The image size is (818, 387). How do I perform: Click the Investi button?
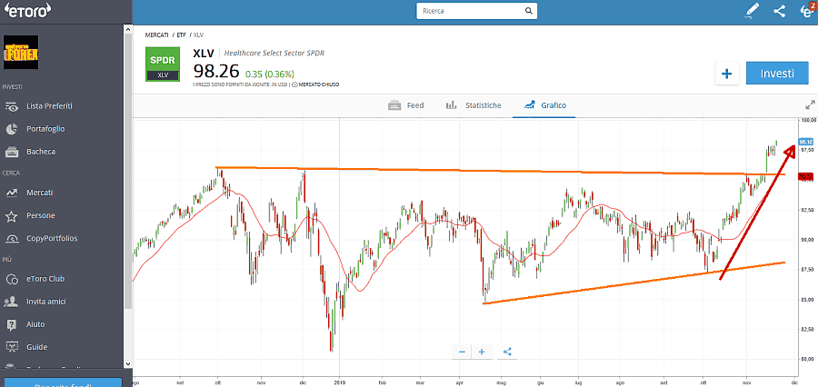pyautogui.click(x=777, y=74)
